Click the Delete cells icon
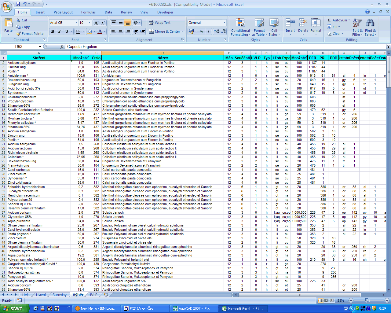391x313 pixels. coord(303,23)
